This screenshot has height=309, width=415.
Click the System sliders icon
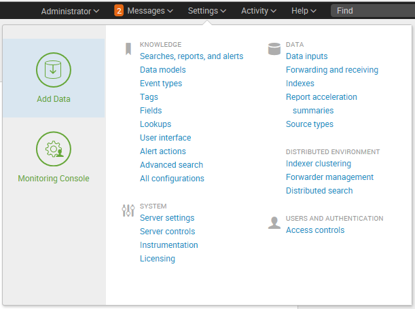[128, 211]
